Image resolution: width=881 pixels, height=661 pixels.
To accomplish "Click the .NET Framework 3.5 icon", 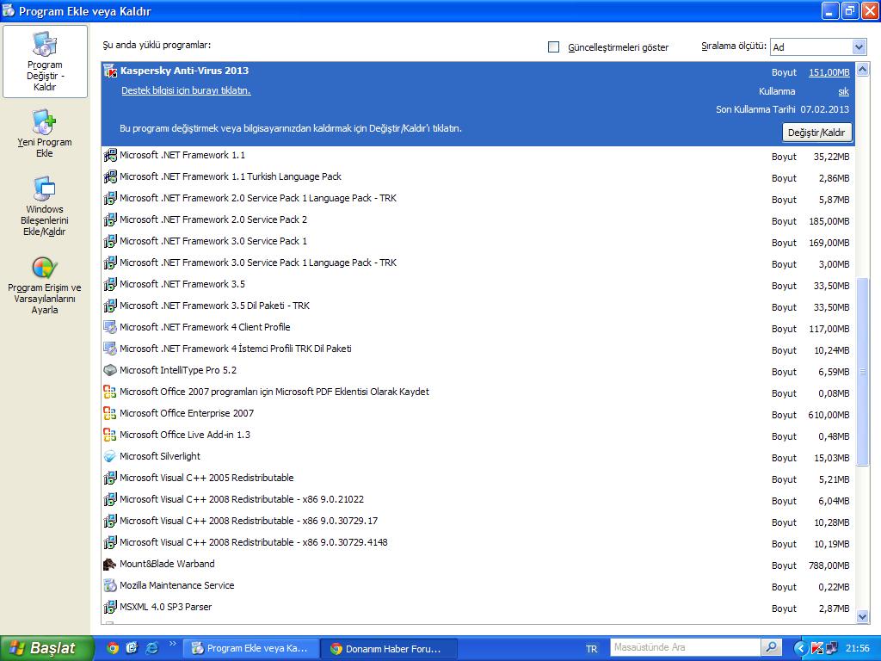I will tap(110, 284).
